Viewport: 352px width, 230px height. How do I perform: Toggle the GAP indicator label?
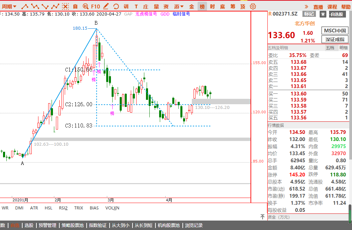click(128, 14)
